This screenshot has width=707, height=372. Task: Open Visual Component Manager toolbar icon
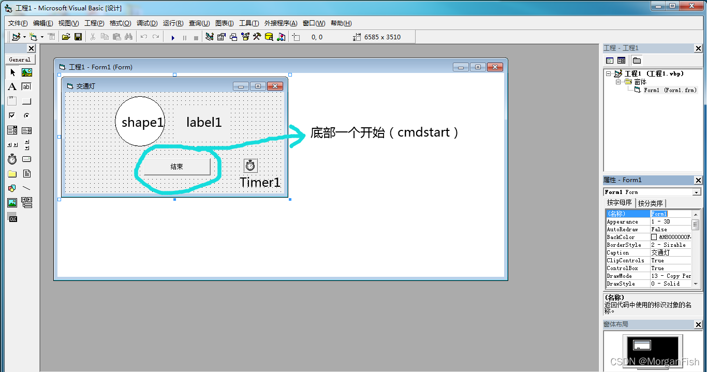coord(281,37)
